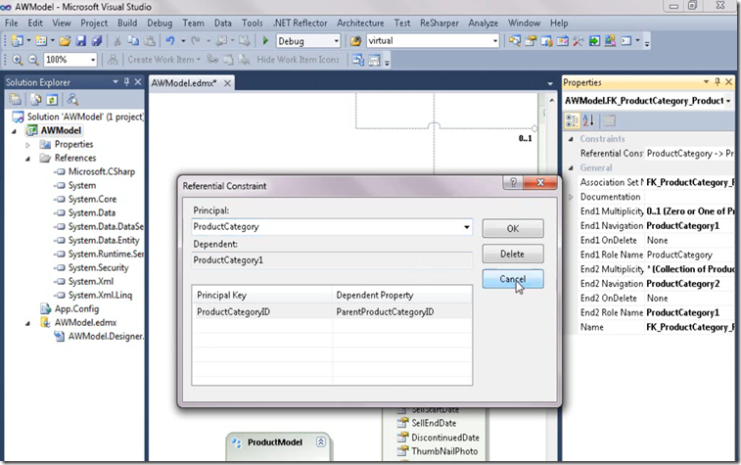The height and width of the screenshot is (465, 741).
Task: Pin the Properties panel
Action: [718, 82]
